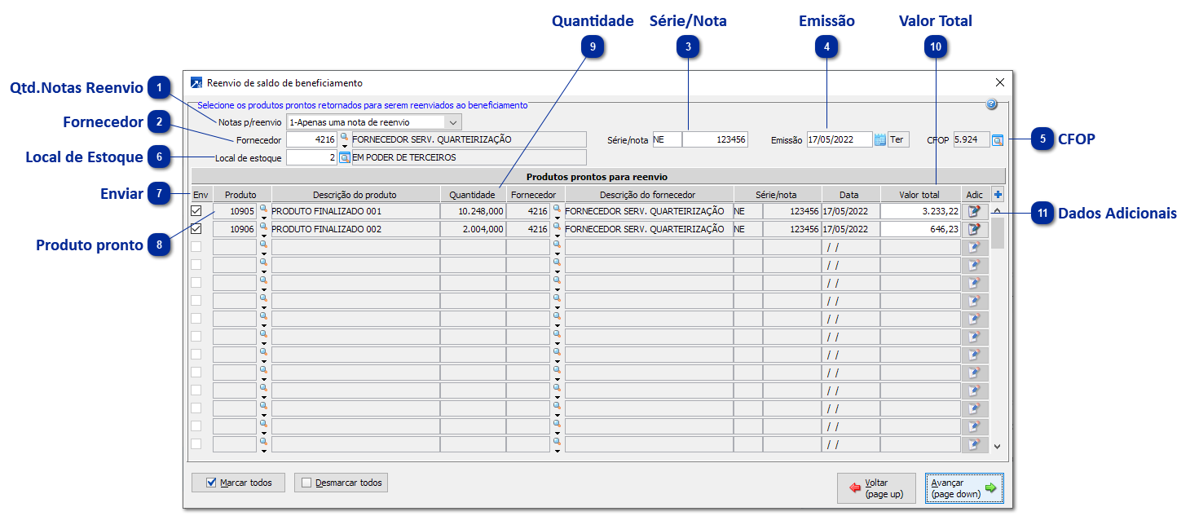Click the Voltar (page up) button

[876, 488]
